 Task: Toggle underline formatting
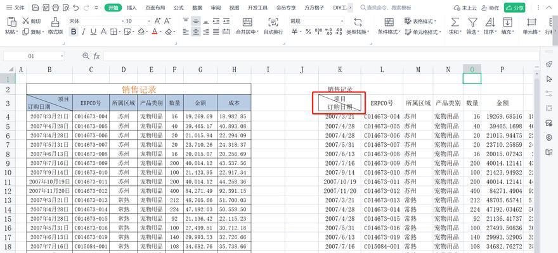click(94, 32)
